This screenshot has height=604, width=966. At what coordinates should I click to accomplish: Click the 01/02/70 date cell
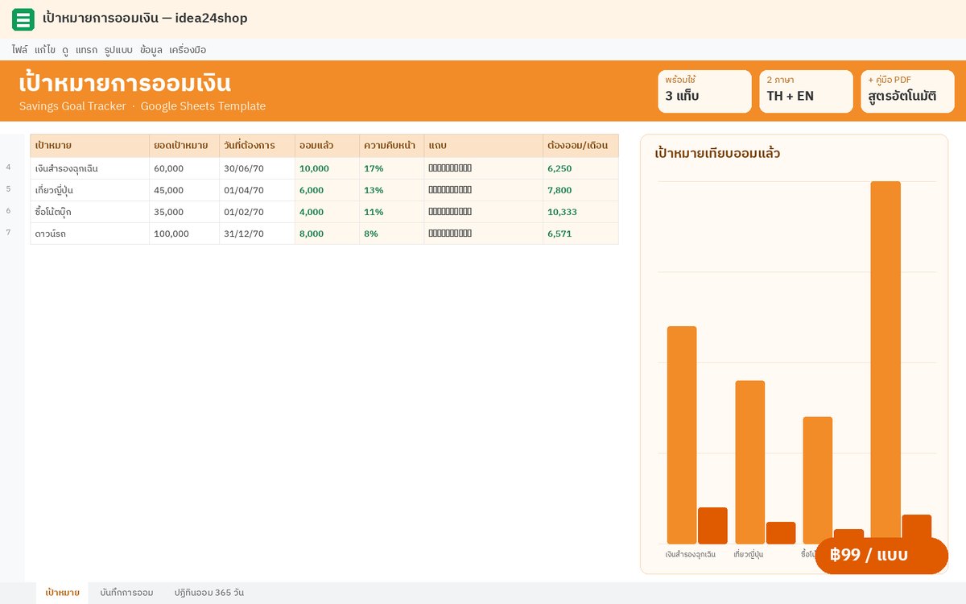pyautogui.click(x=257, y=212)
